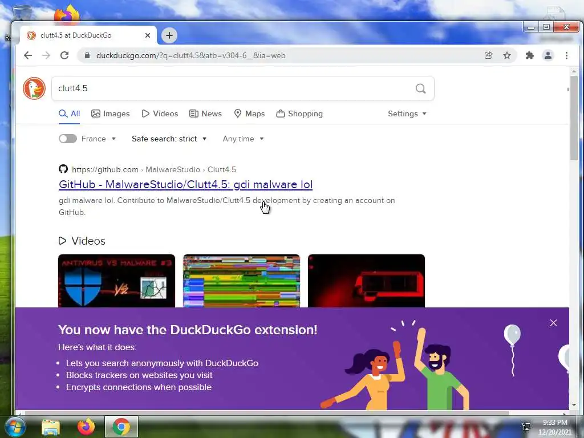Screen dimensions: 584x438
Task: Click the network icon in system tray
Action: [x=526, y=427]
